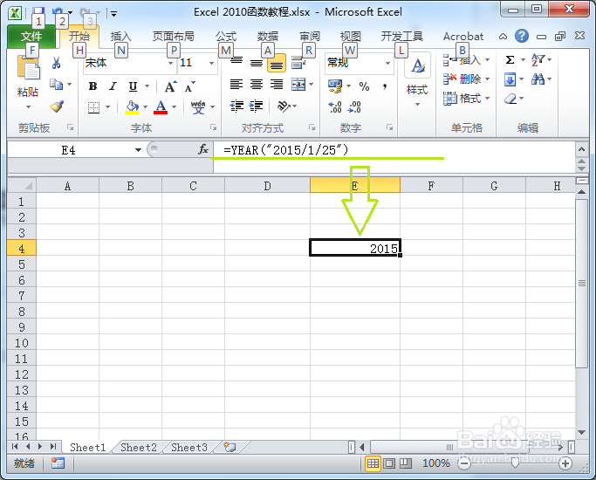The height and width of the screenshot is (480, 596).
Task: Click the insert new worksheet tab
Action: pyautogui.click(x=229, y=448)
